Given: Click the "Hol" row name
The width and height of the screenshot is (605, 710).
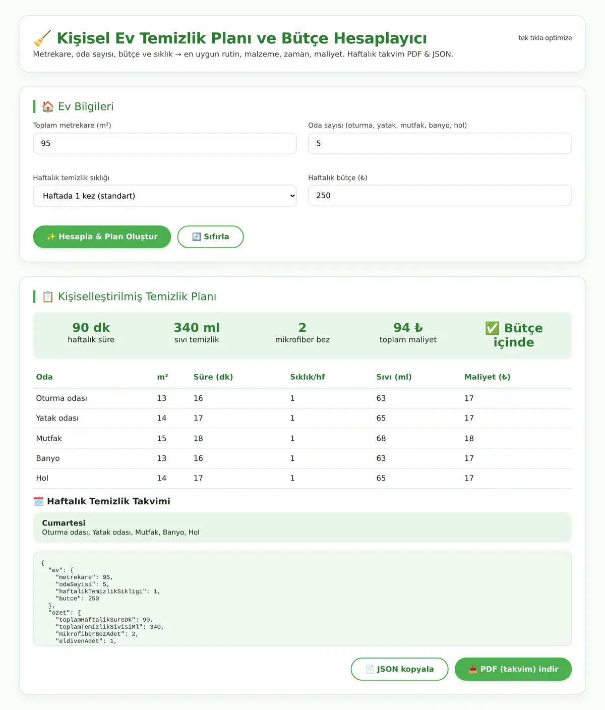Looking at the screenshot, I should pyautogui.click(x=42, y=478).
